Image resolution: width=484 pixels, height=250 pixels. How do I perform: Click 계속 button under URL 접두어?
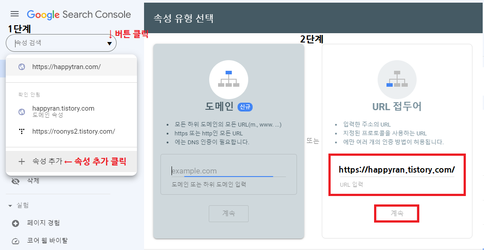397,213
